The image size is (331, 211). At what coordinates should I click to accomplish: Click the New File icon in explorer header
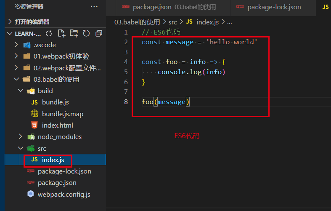61,33
